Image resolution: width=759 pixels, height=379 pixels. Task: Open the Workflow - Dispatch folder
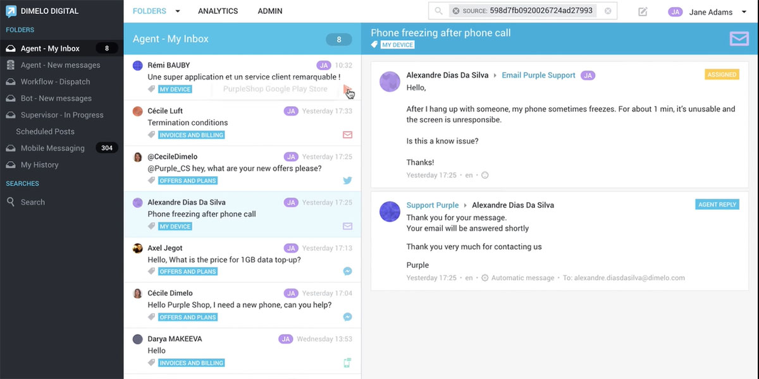point(55,82)
